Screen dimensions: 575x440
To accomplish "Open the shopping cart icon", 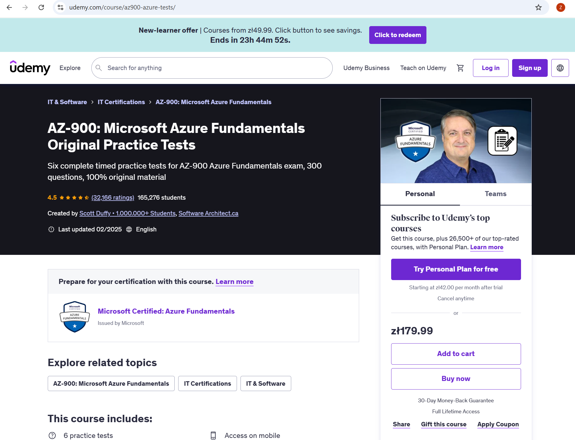I will 460,68.
